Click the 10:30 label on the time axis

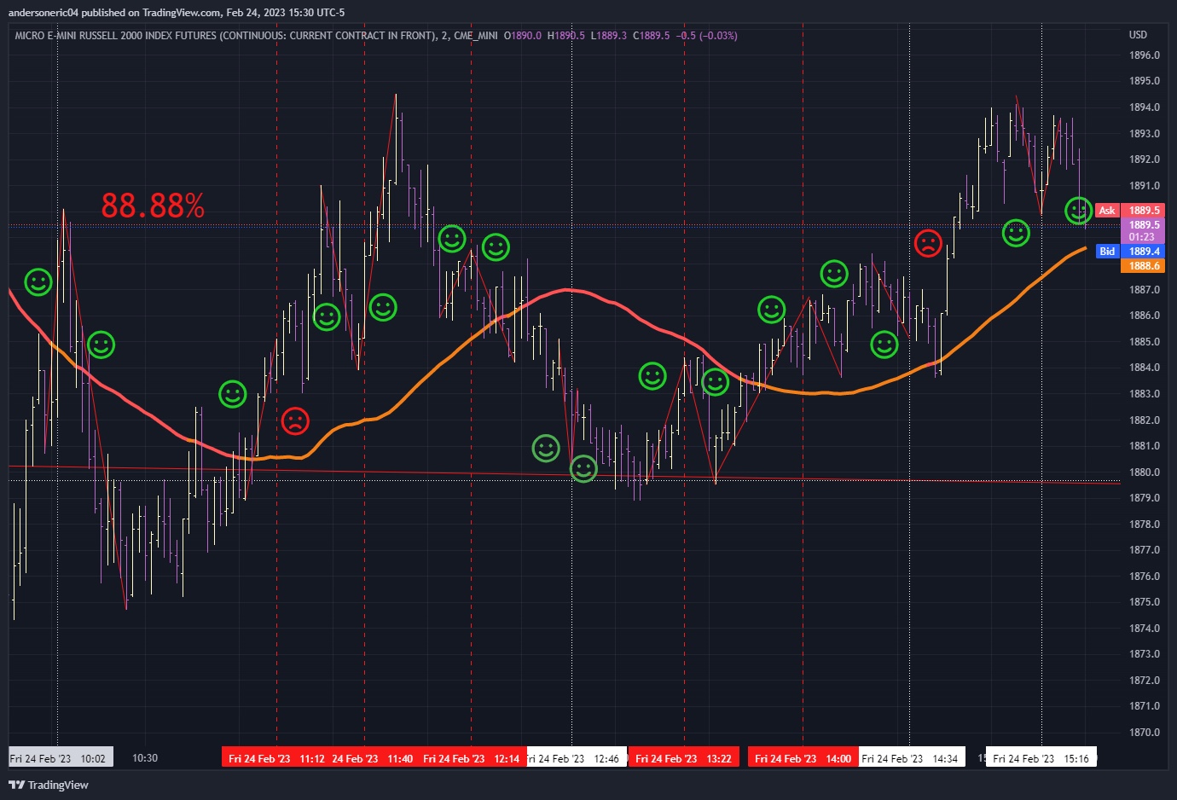click(145, 758)
